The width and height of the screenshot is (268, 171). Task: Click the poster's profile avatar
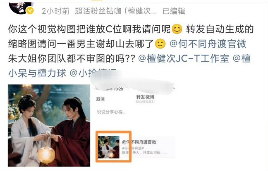[x=20, y=8]
